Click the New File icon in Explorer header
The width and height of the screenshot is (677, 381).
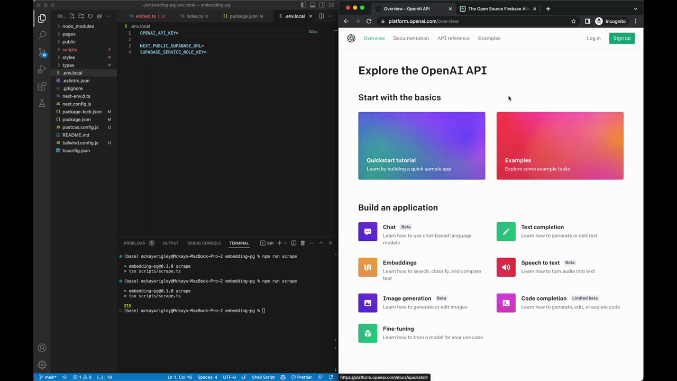pyautogui.click(x=72, y=16)
